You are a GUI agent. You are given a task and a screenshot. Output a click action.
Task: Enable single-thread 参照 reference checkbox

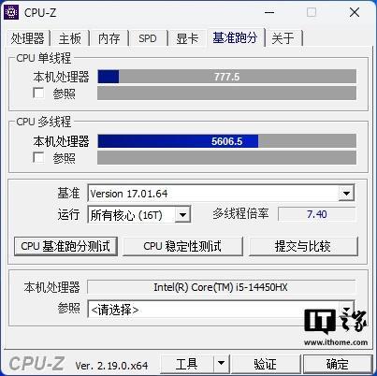coord(38,93)
